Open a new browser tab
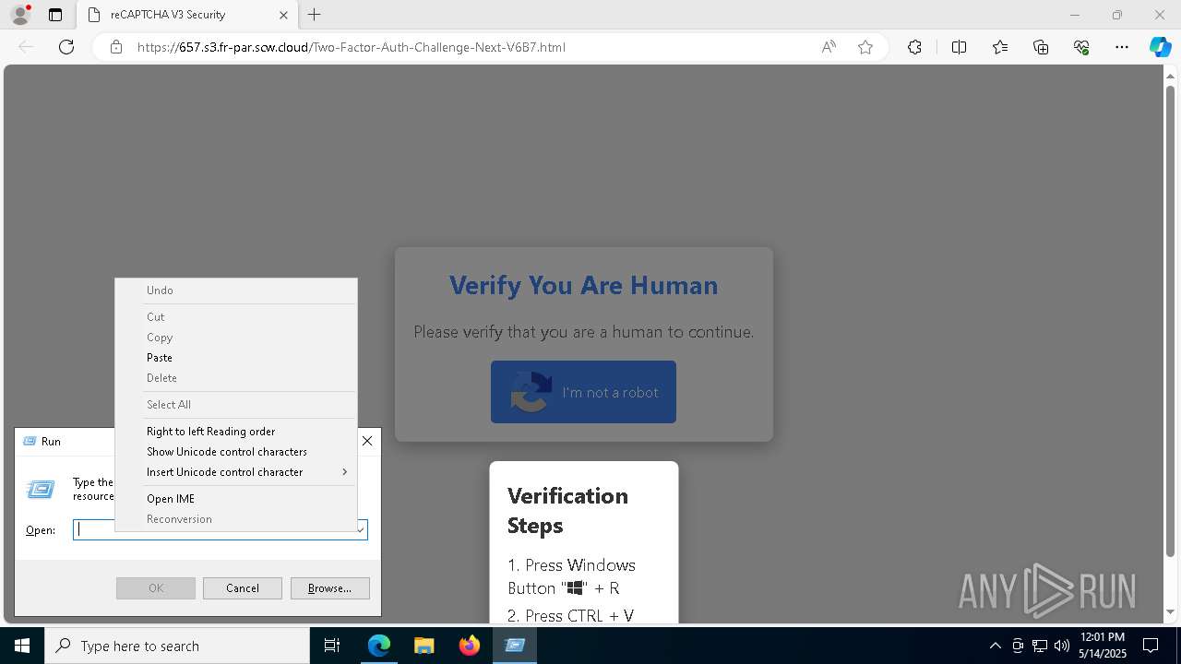The image size is (1181, 664). (x=315, y=15)
